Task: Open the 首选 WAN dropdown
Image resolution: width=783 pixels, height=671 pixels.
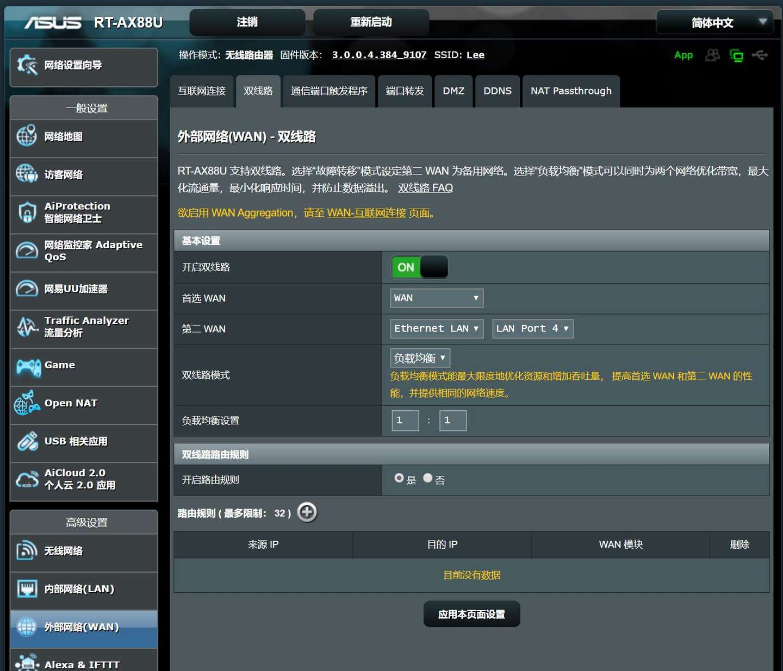Action: tap(437, 298)
